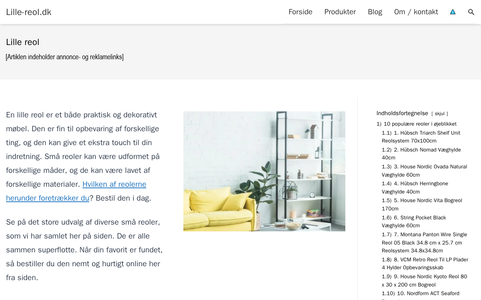
Task: Jump to House Nordic Vita Bogreol section
Action: click(422, 204)
